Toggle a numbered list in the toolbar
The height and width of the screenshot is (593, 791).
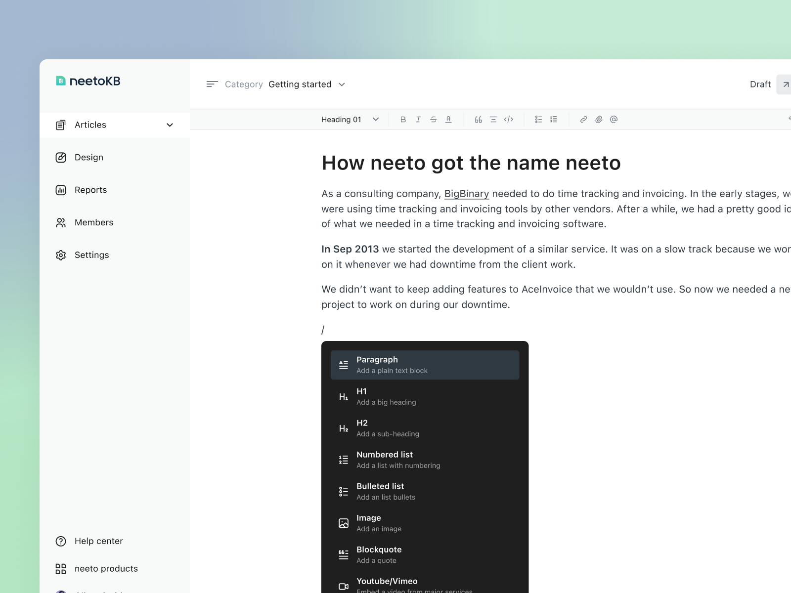pos(553,119)
